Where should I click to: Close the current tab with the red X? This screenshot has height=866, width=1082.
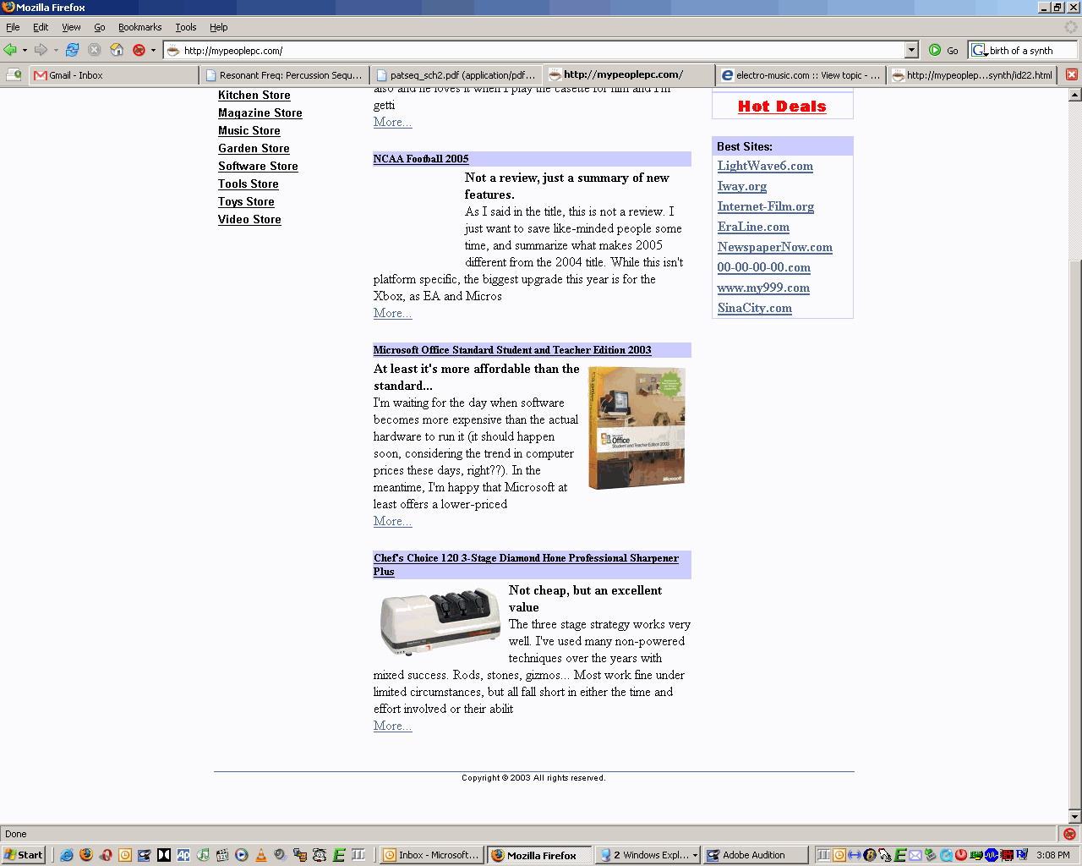1072,74
